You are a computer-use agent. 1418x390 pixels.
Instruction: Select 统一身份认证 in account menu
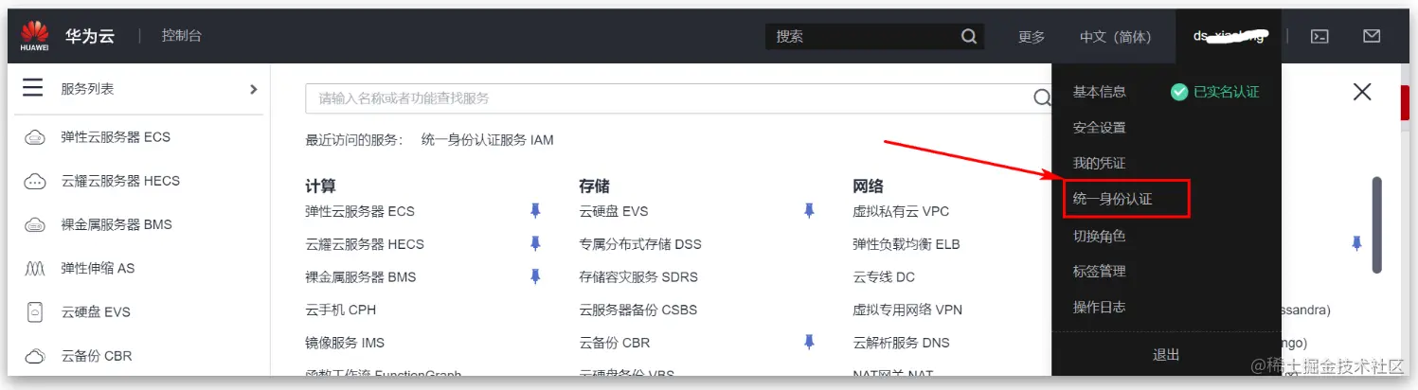coord(1112,200)
